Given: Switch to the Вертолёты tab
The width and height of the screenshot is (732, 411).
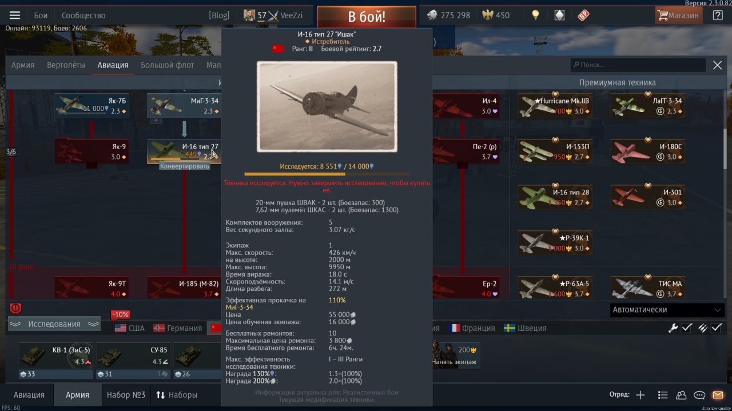Looking at the screenshot, I should click(x=66, y=65).
